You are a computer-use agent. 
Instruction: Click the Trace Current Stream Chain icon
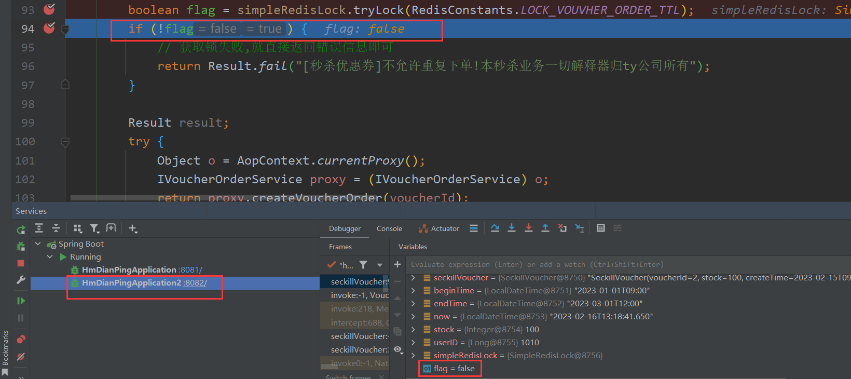pyautogui.click(x=617, y=228)
